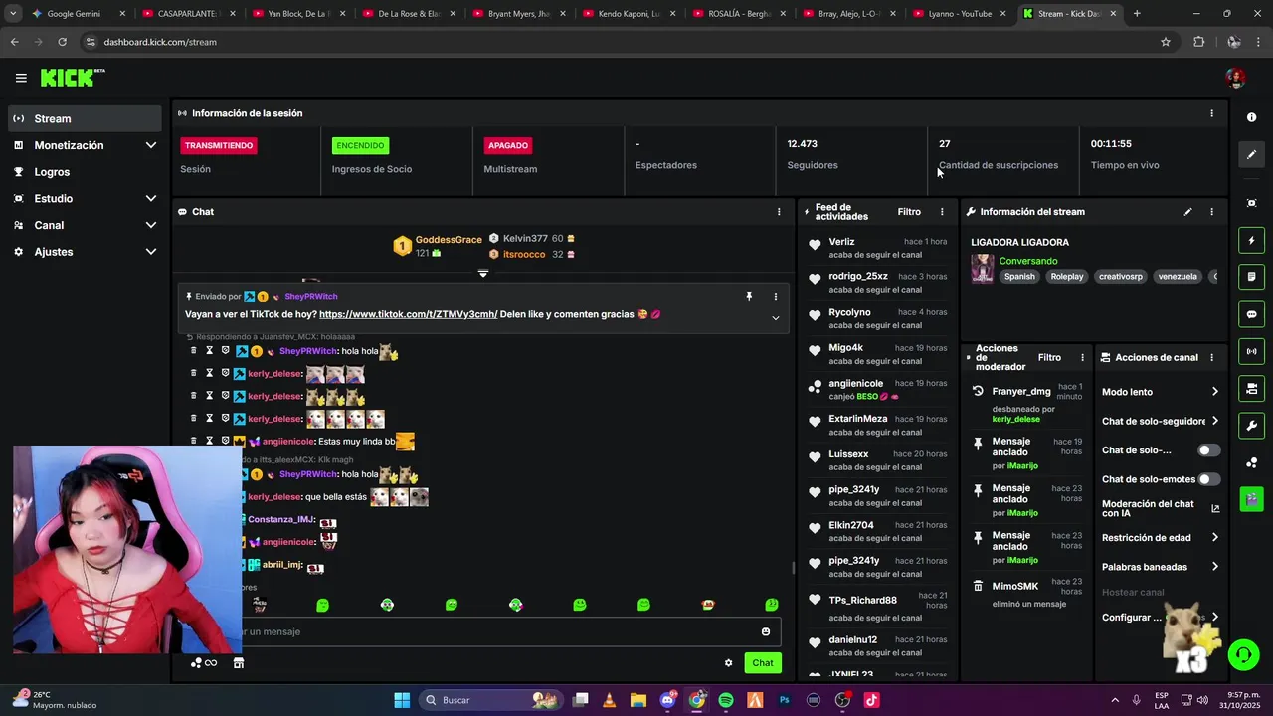Open the TikTok link in pinned message
Viewport: 1273px width, 716px height.
coord(409,314)
